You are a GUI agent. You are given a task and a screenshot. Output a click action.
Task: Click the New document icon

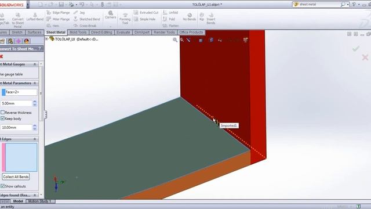pyautogui.click(x=41, y=4)
